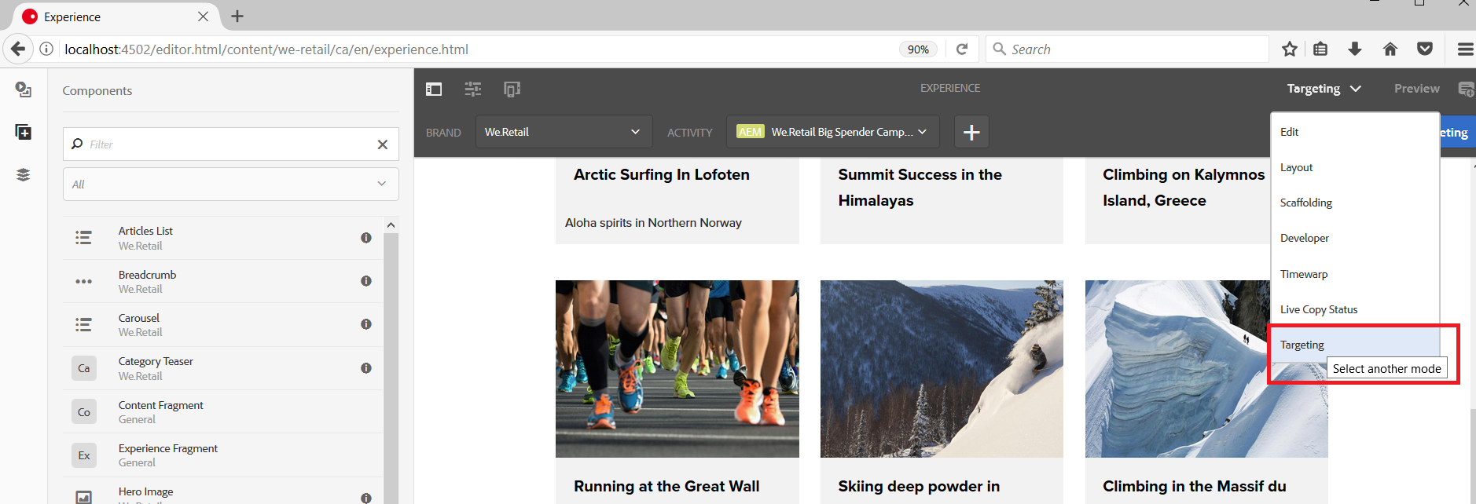Show info for Carousel component
The image size is (1476, 504).
[x=366, y=324]
